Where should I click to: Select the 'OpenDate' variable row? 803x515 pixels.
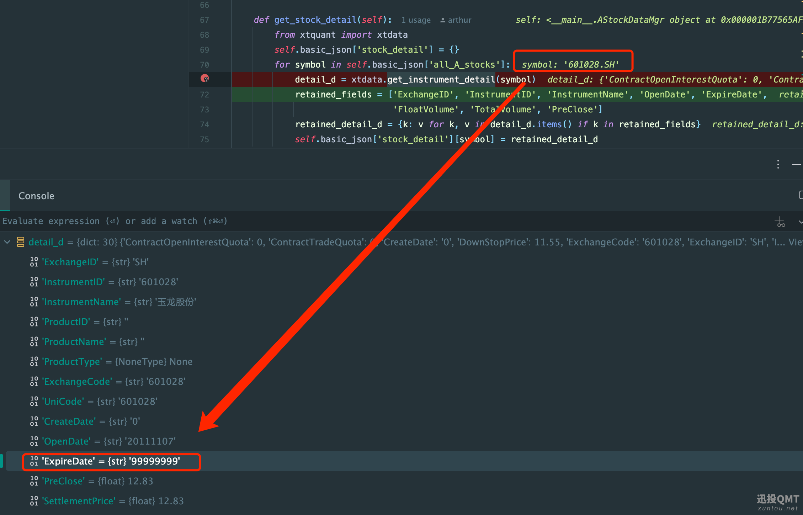click(404, 441)
